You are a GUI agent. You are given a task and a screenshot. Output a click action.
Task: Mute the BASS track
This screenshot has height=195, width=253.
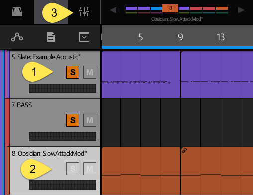click(x=90, y=120)
